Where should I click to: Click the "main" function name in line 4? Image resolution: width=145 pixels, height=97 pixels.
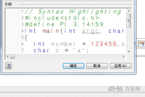[51, 31]
